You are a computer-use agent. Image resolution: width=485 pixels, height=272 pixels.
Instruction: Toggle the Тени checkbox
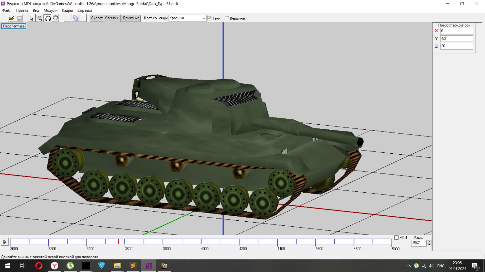[x=209, y=18]
